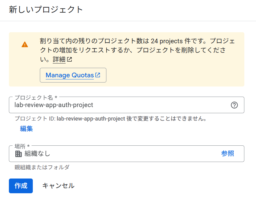The width and height of the screenshot is (256, 200).
Task: Open the help question-mark icon in project name field
Action: pos(234,105)
